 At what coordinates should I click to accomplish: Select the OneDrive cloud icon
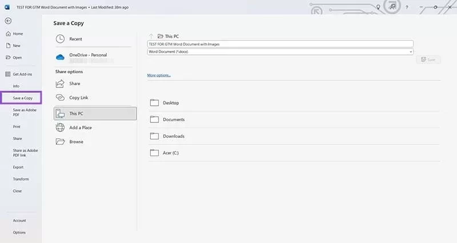click(61, 57)
